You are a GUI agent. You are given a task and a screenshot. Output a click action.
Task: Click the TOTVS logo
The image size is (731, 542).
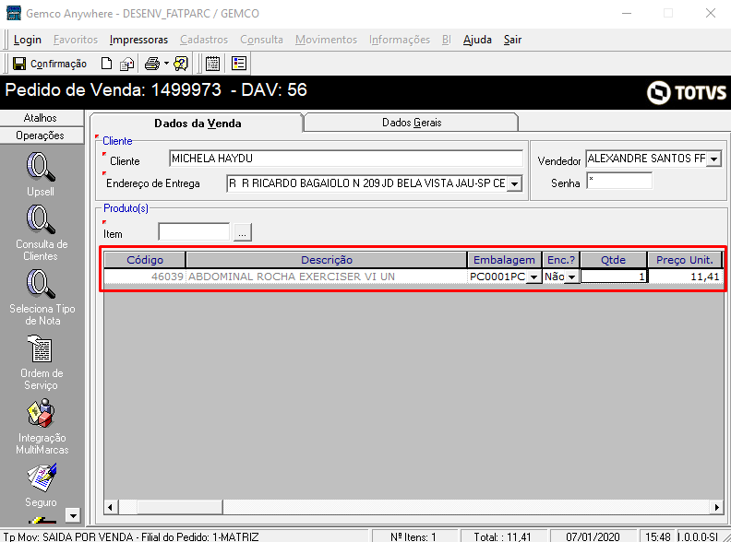point(687,92)
